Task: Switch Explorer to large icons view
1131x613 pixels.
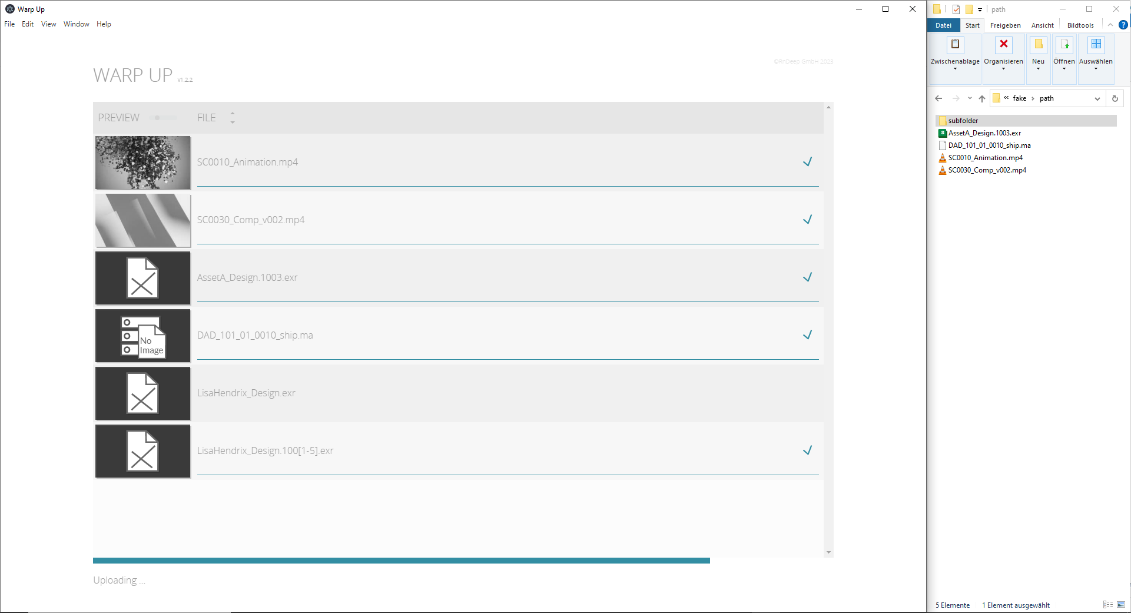Action: 1120,605
